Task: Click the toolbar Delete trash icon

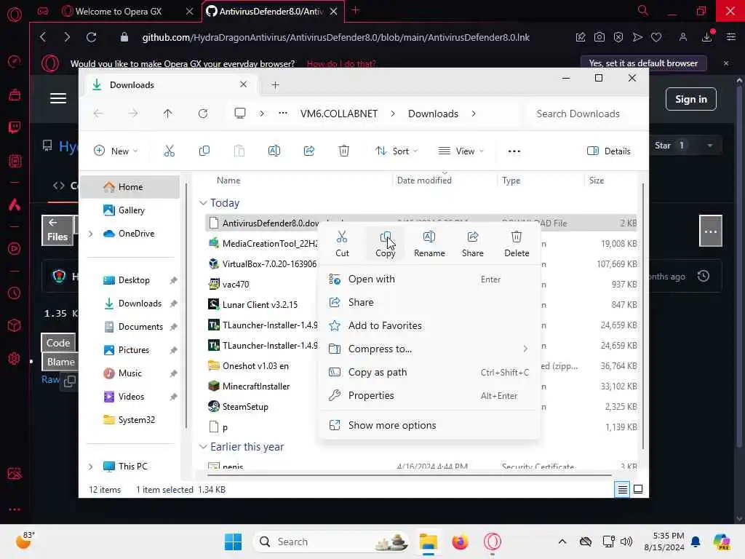Action: pos(344,151)
